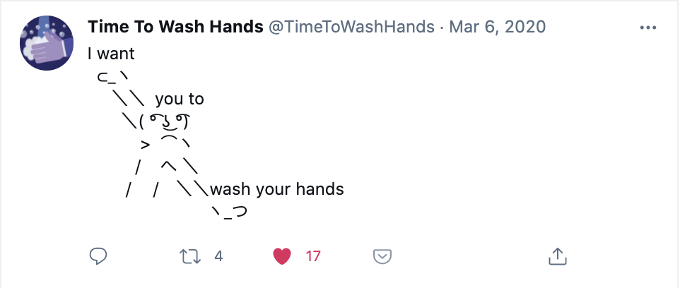Open the reply speech bubble icon

(98, 256)
